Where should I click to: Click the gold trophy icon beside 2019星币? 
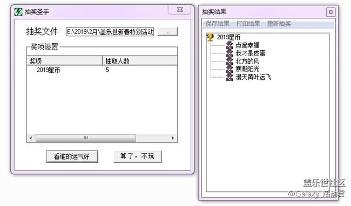(x=210, y=37)
